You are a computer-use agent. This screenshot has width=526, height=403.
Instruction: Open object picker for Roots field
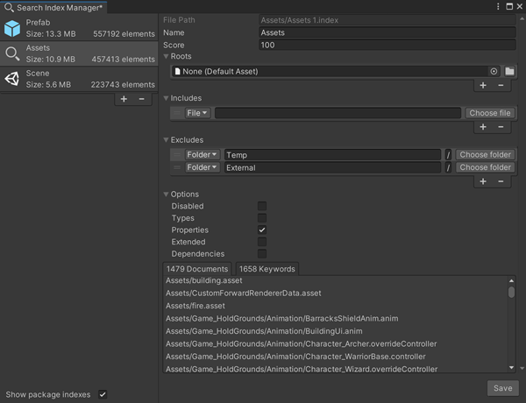[x=494, y=71]
